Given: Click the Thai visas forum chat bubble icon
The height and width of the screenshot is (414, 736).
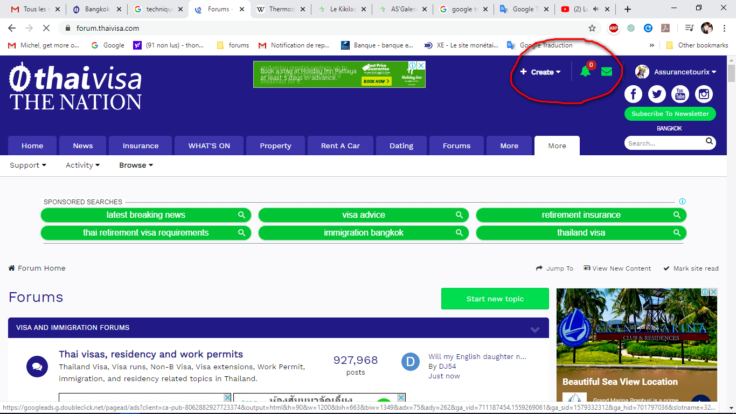Looking at the screenshot, I should [37, 367].
